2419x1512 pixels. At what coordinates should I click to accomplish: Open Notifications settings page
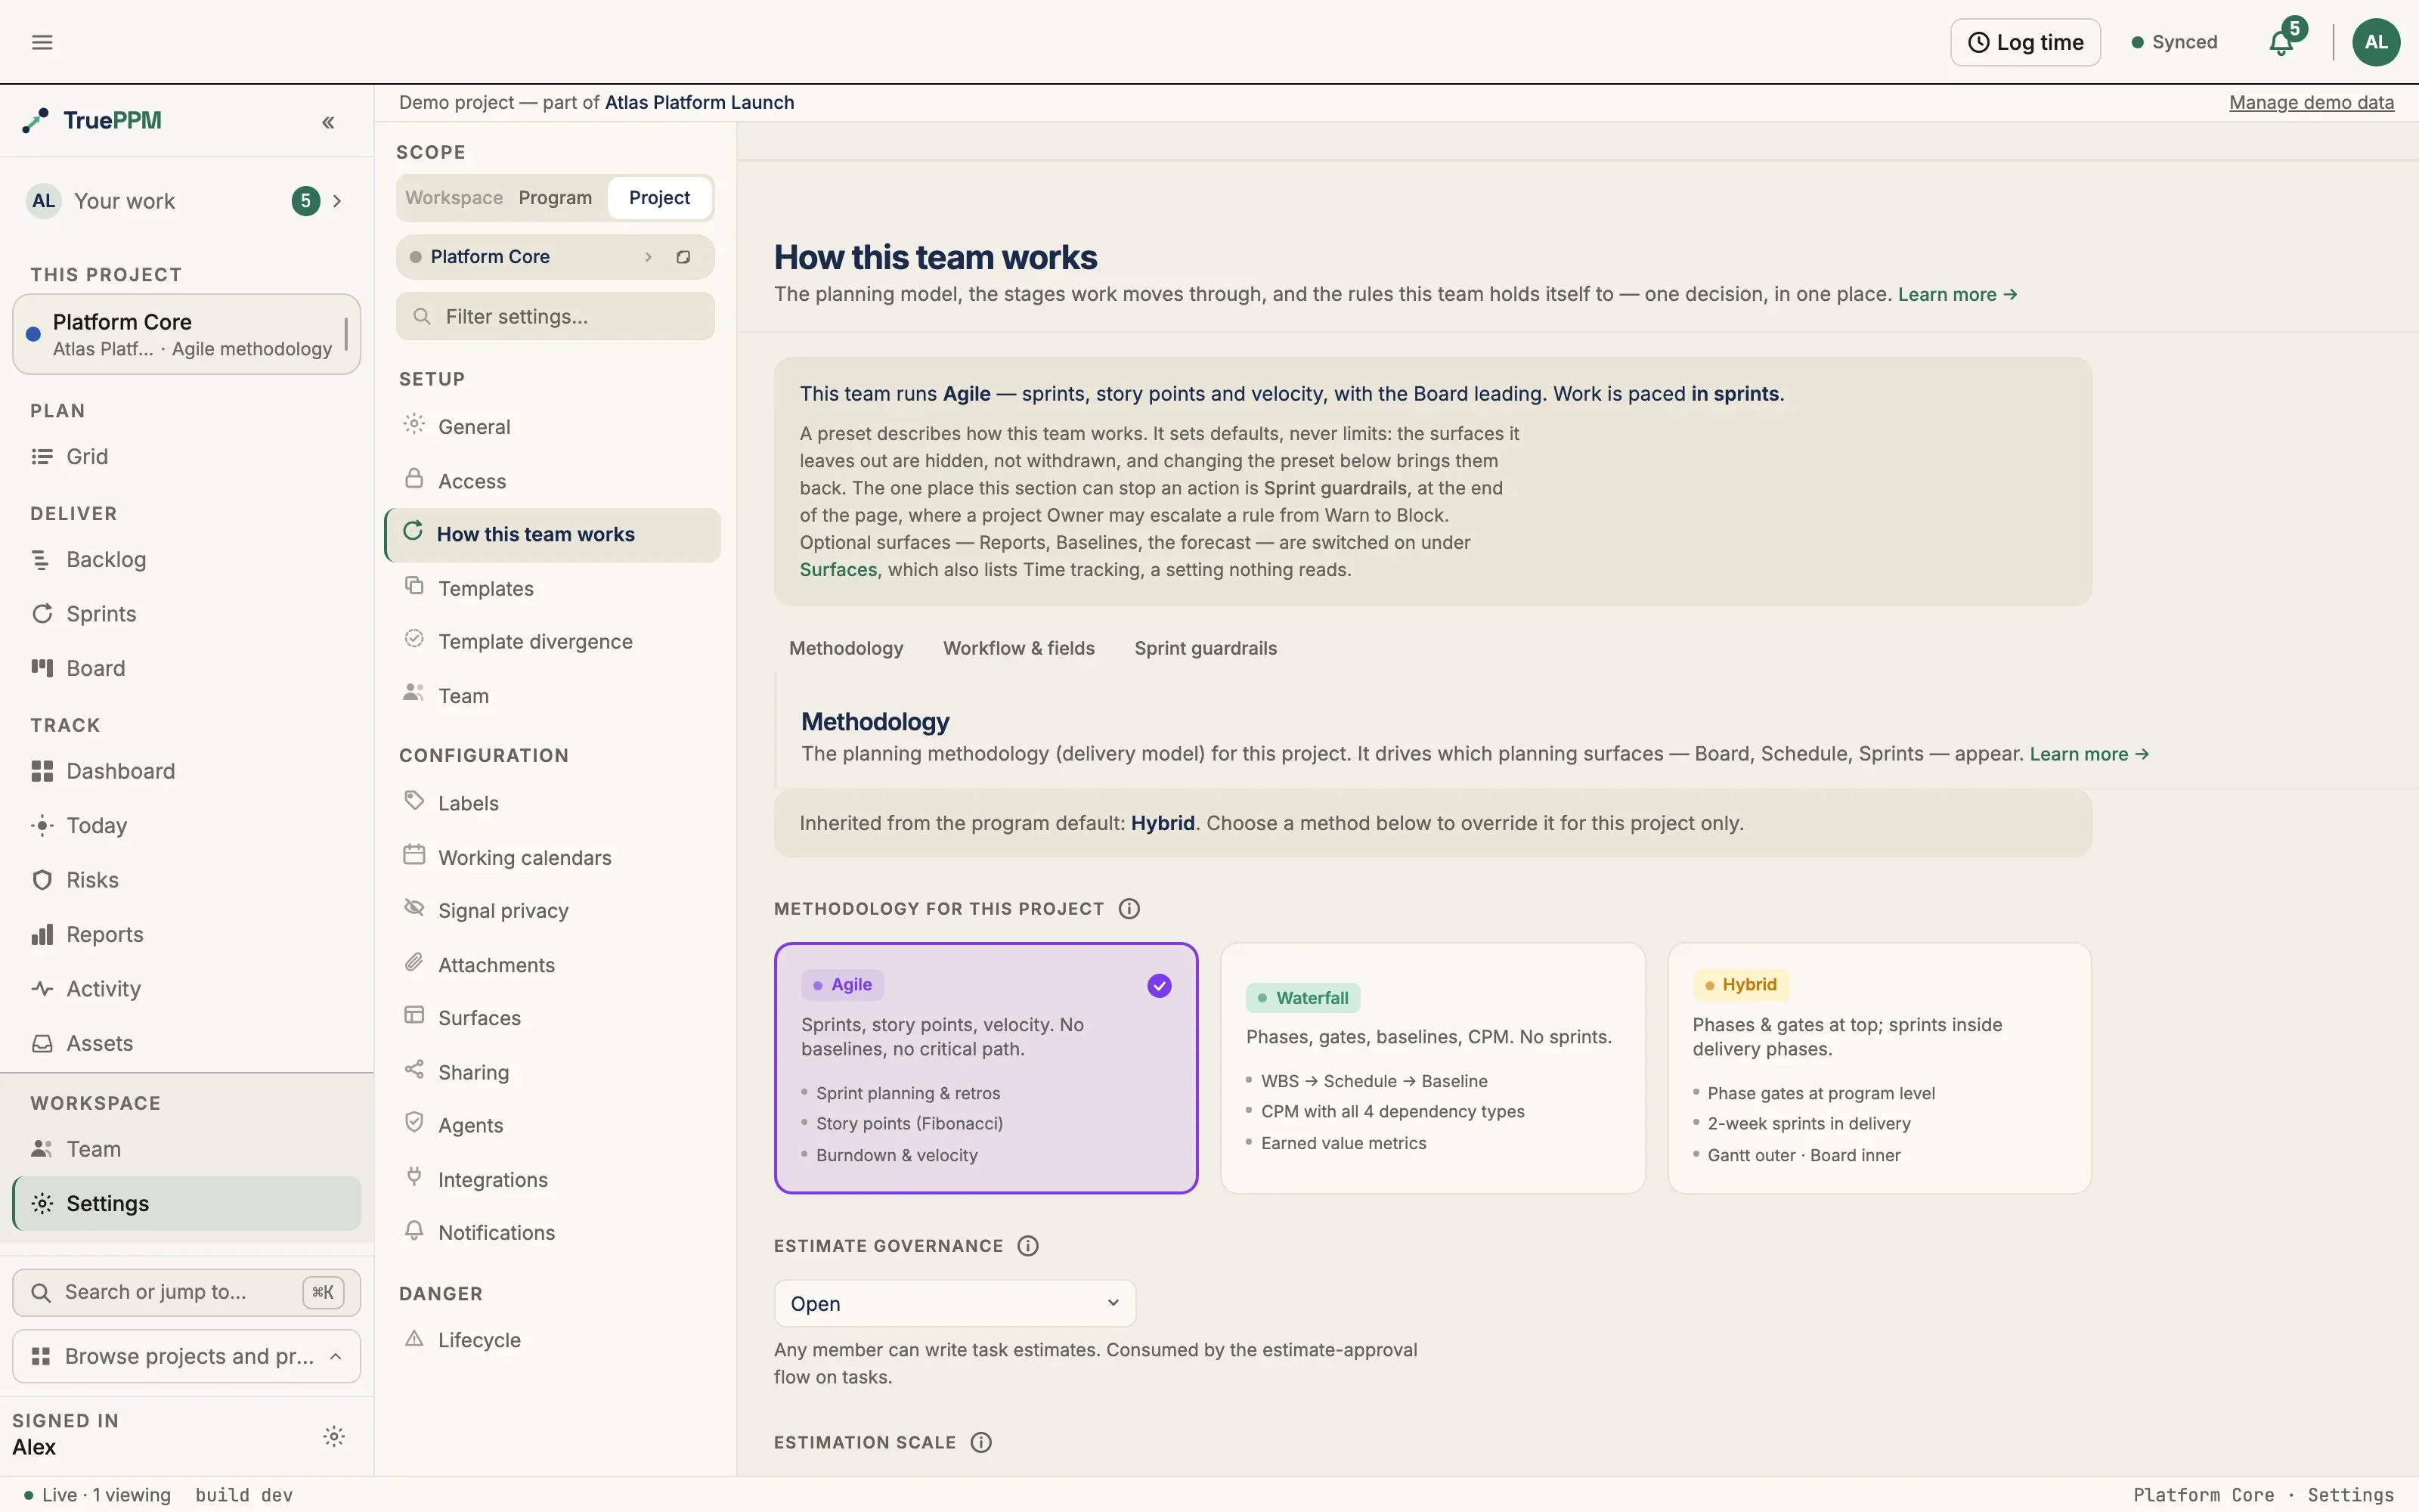point(553,1233)
